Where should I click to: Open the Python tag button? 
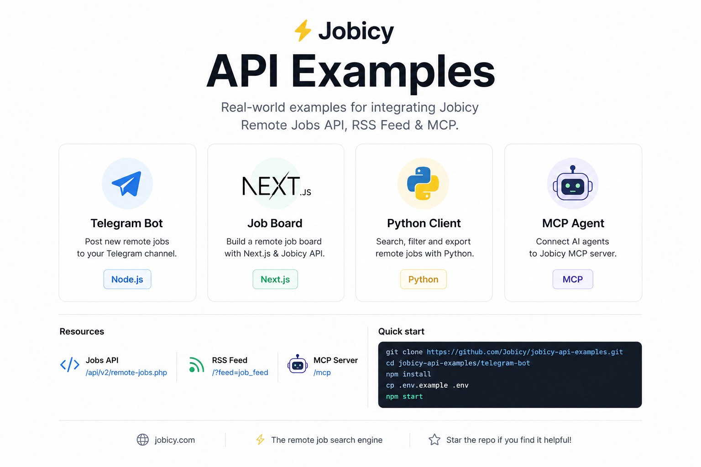[x=424, y=279]
